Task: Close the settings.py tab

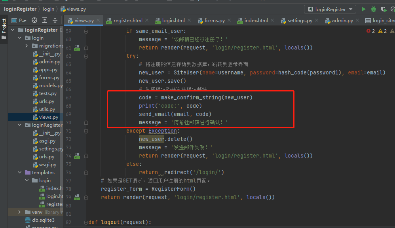Action: point(317,21)
